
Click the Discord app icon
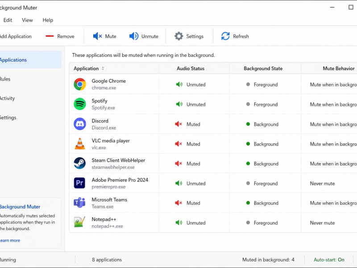[x=80, y=124]
